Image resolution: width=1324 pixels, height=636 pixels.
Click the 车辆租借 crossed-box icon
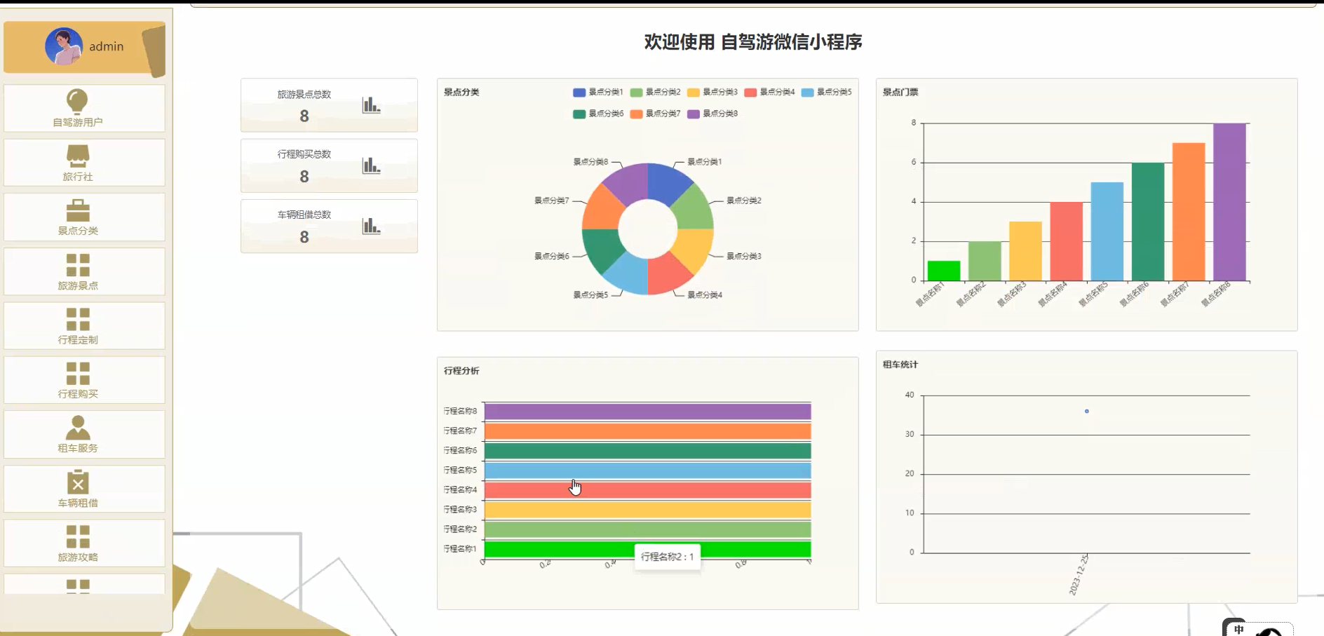(x=79, y=482)
